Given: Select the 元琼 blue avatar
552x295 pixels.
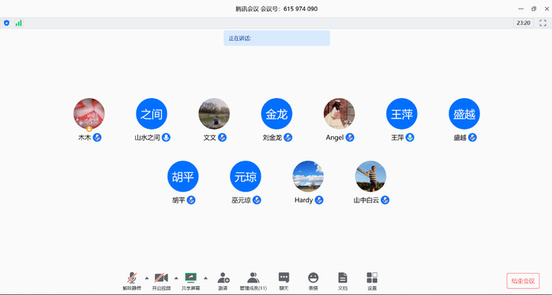Looking at the screenshot, I should 246,176.
